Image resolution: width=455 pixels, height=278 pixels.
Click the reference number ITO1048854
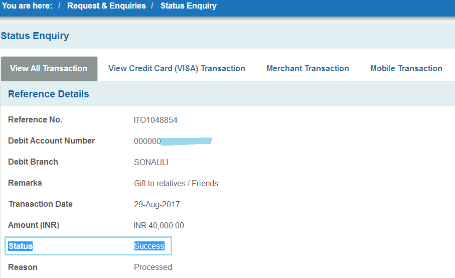click(x=156, y=120)
